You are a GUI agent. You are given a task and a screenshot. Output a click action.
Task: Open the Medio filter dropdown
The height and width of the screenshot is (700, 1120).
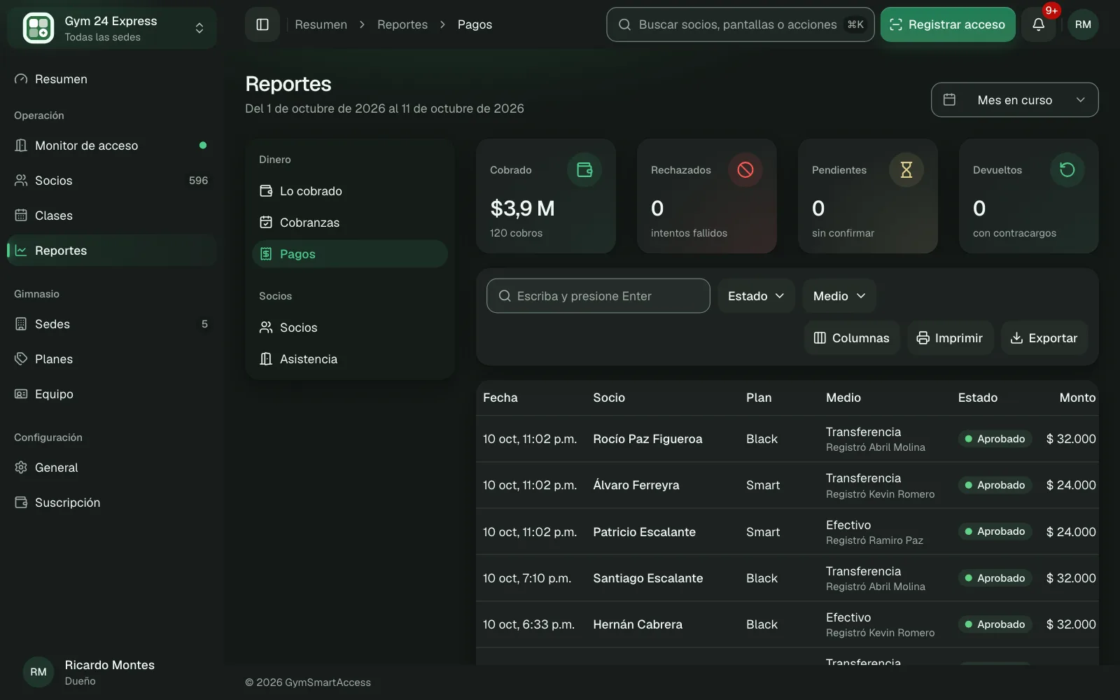click(x=839, y=296)
